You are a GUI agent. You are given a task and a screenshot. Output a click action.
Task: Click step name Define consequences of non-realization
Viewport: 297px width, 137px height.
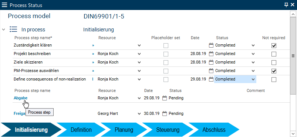(50, 79)
